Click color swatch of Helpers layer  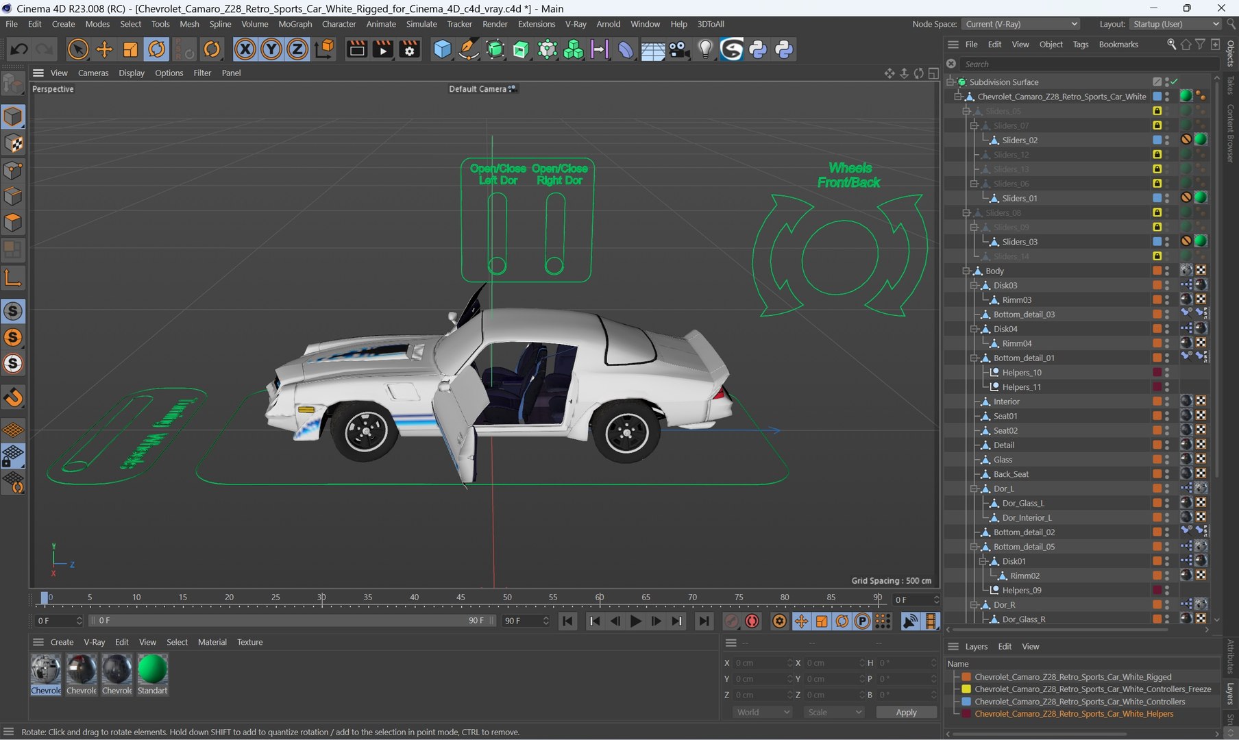(x=966, y=714)
